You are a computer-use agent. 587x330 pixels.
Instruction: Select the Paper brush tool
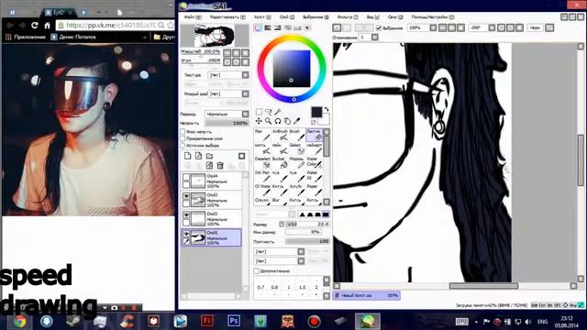314,190
